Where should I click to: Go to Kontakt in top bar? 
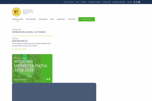point(84,2)
